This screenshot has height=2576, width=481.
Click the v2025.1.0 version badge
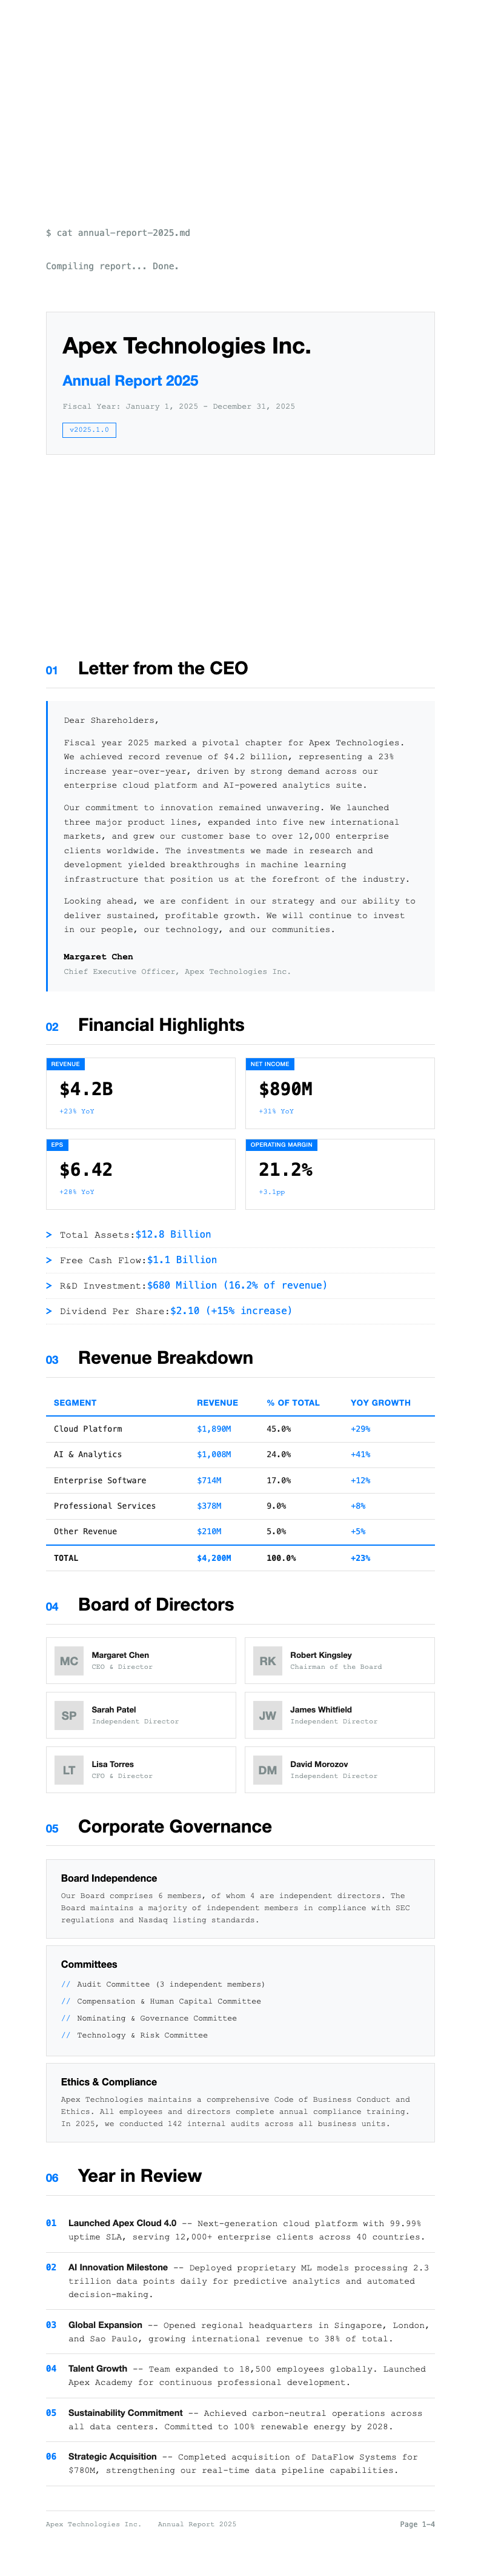(89, 429)
